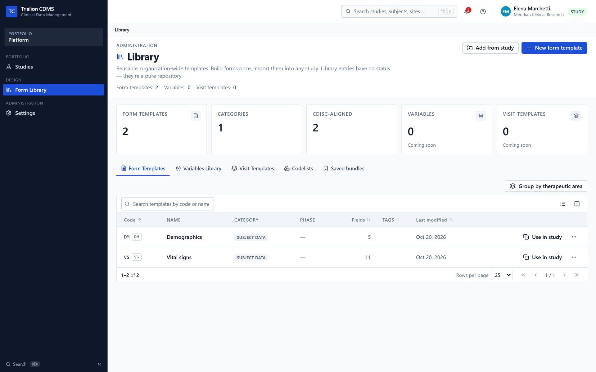The height and width of the screenshot is (372, 596).
Task: Click Add from study button
Action: coord(490,48)
